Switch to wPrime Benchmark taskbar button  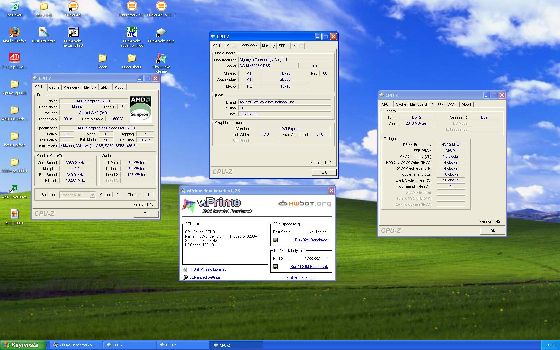pyautogui.click(x=76, y=345)
